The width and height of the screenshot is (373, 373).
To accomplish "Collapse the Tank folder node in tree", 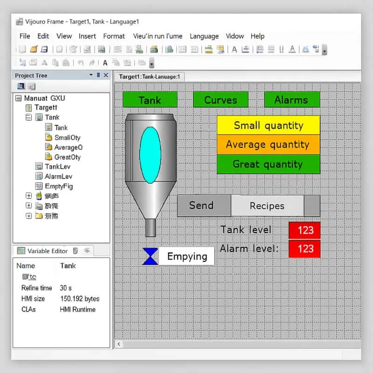I will pyautogui.click(x=28, y=117).
